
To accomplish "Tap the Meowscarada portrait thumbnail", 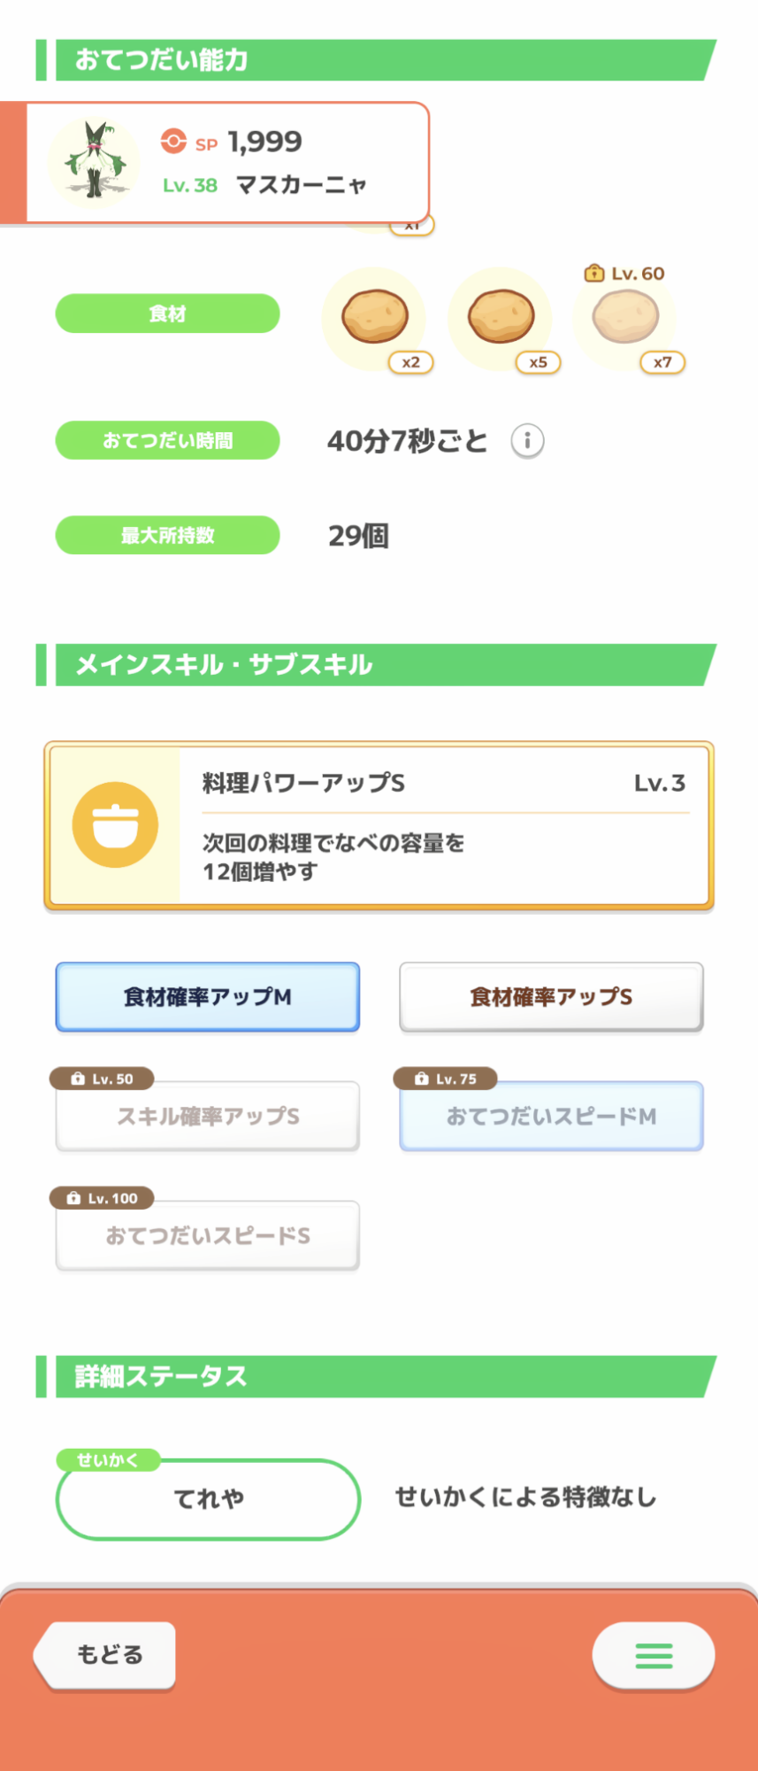I will (x=94, y=163).
